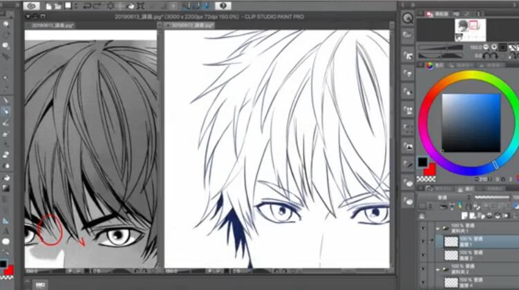Select the Gradient tool
The width and height of the screenshot is (519, 290).
tap(6, 188)
